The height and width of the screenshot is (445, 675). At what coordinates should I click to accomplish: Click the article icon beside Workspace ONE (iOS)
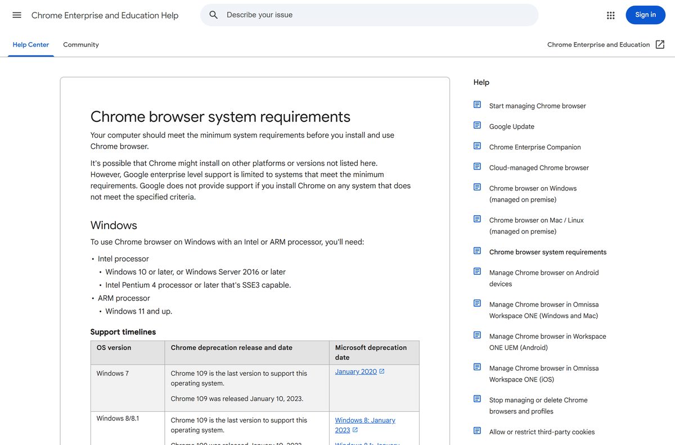tap(477, 367)
